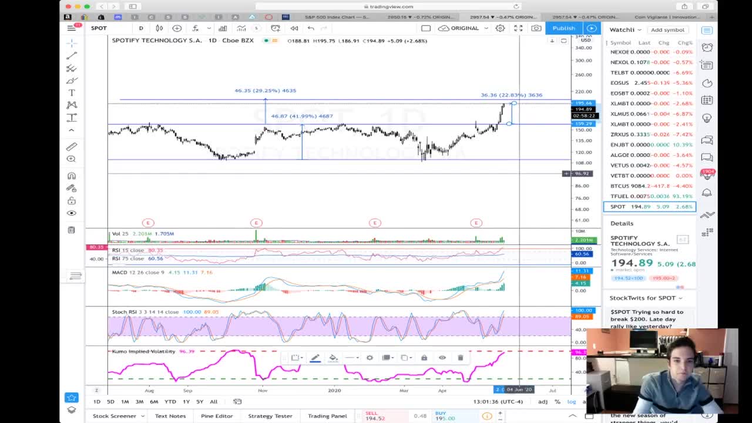Open the Text Notes tab
Screen dimensions: 752x423
(x=170, y=416)
